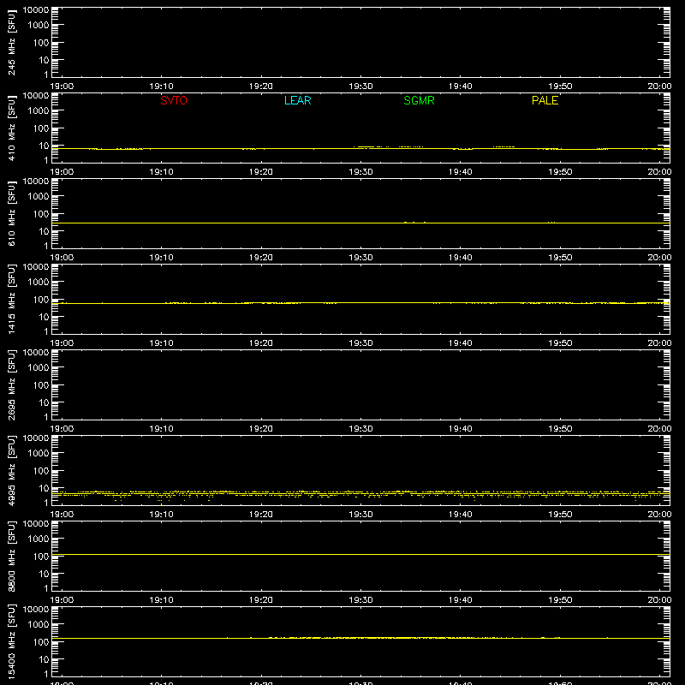Click 19:40 time label under 8800 MHz panel
This screenshot has height=685, width=685.
point(460,600)
